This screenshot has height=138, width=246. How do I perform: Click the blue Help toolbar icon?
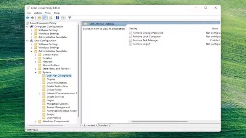[57, 18]
